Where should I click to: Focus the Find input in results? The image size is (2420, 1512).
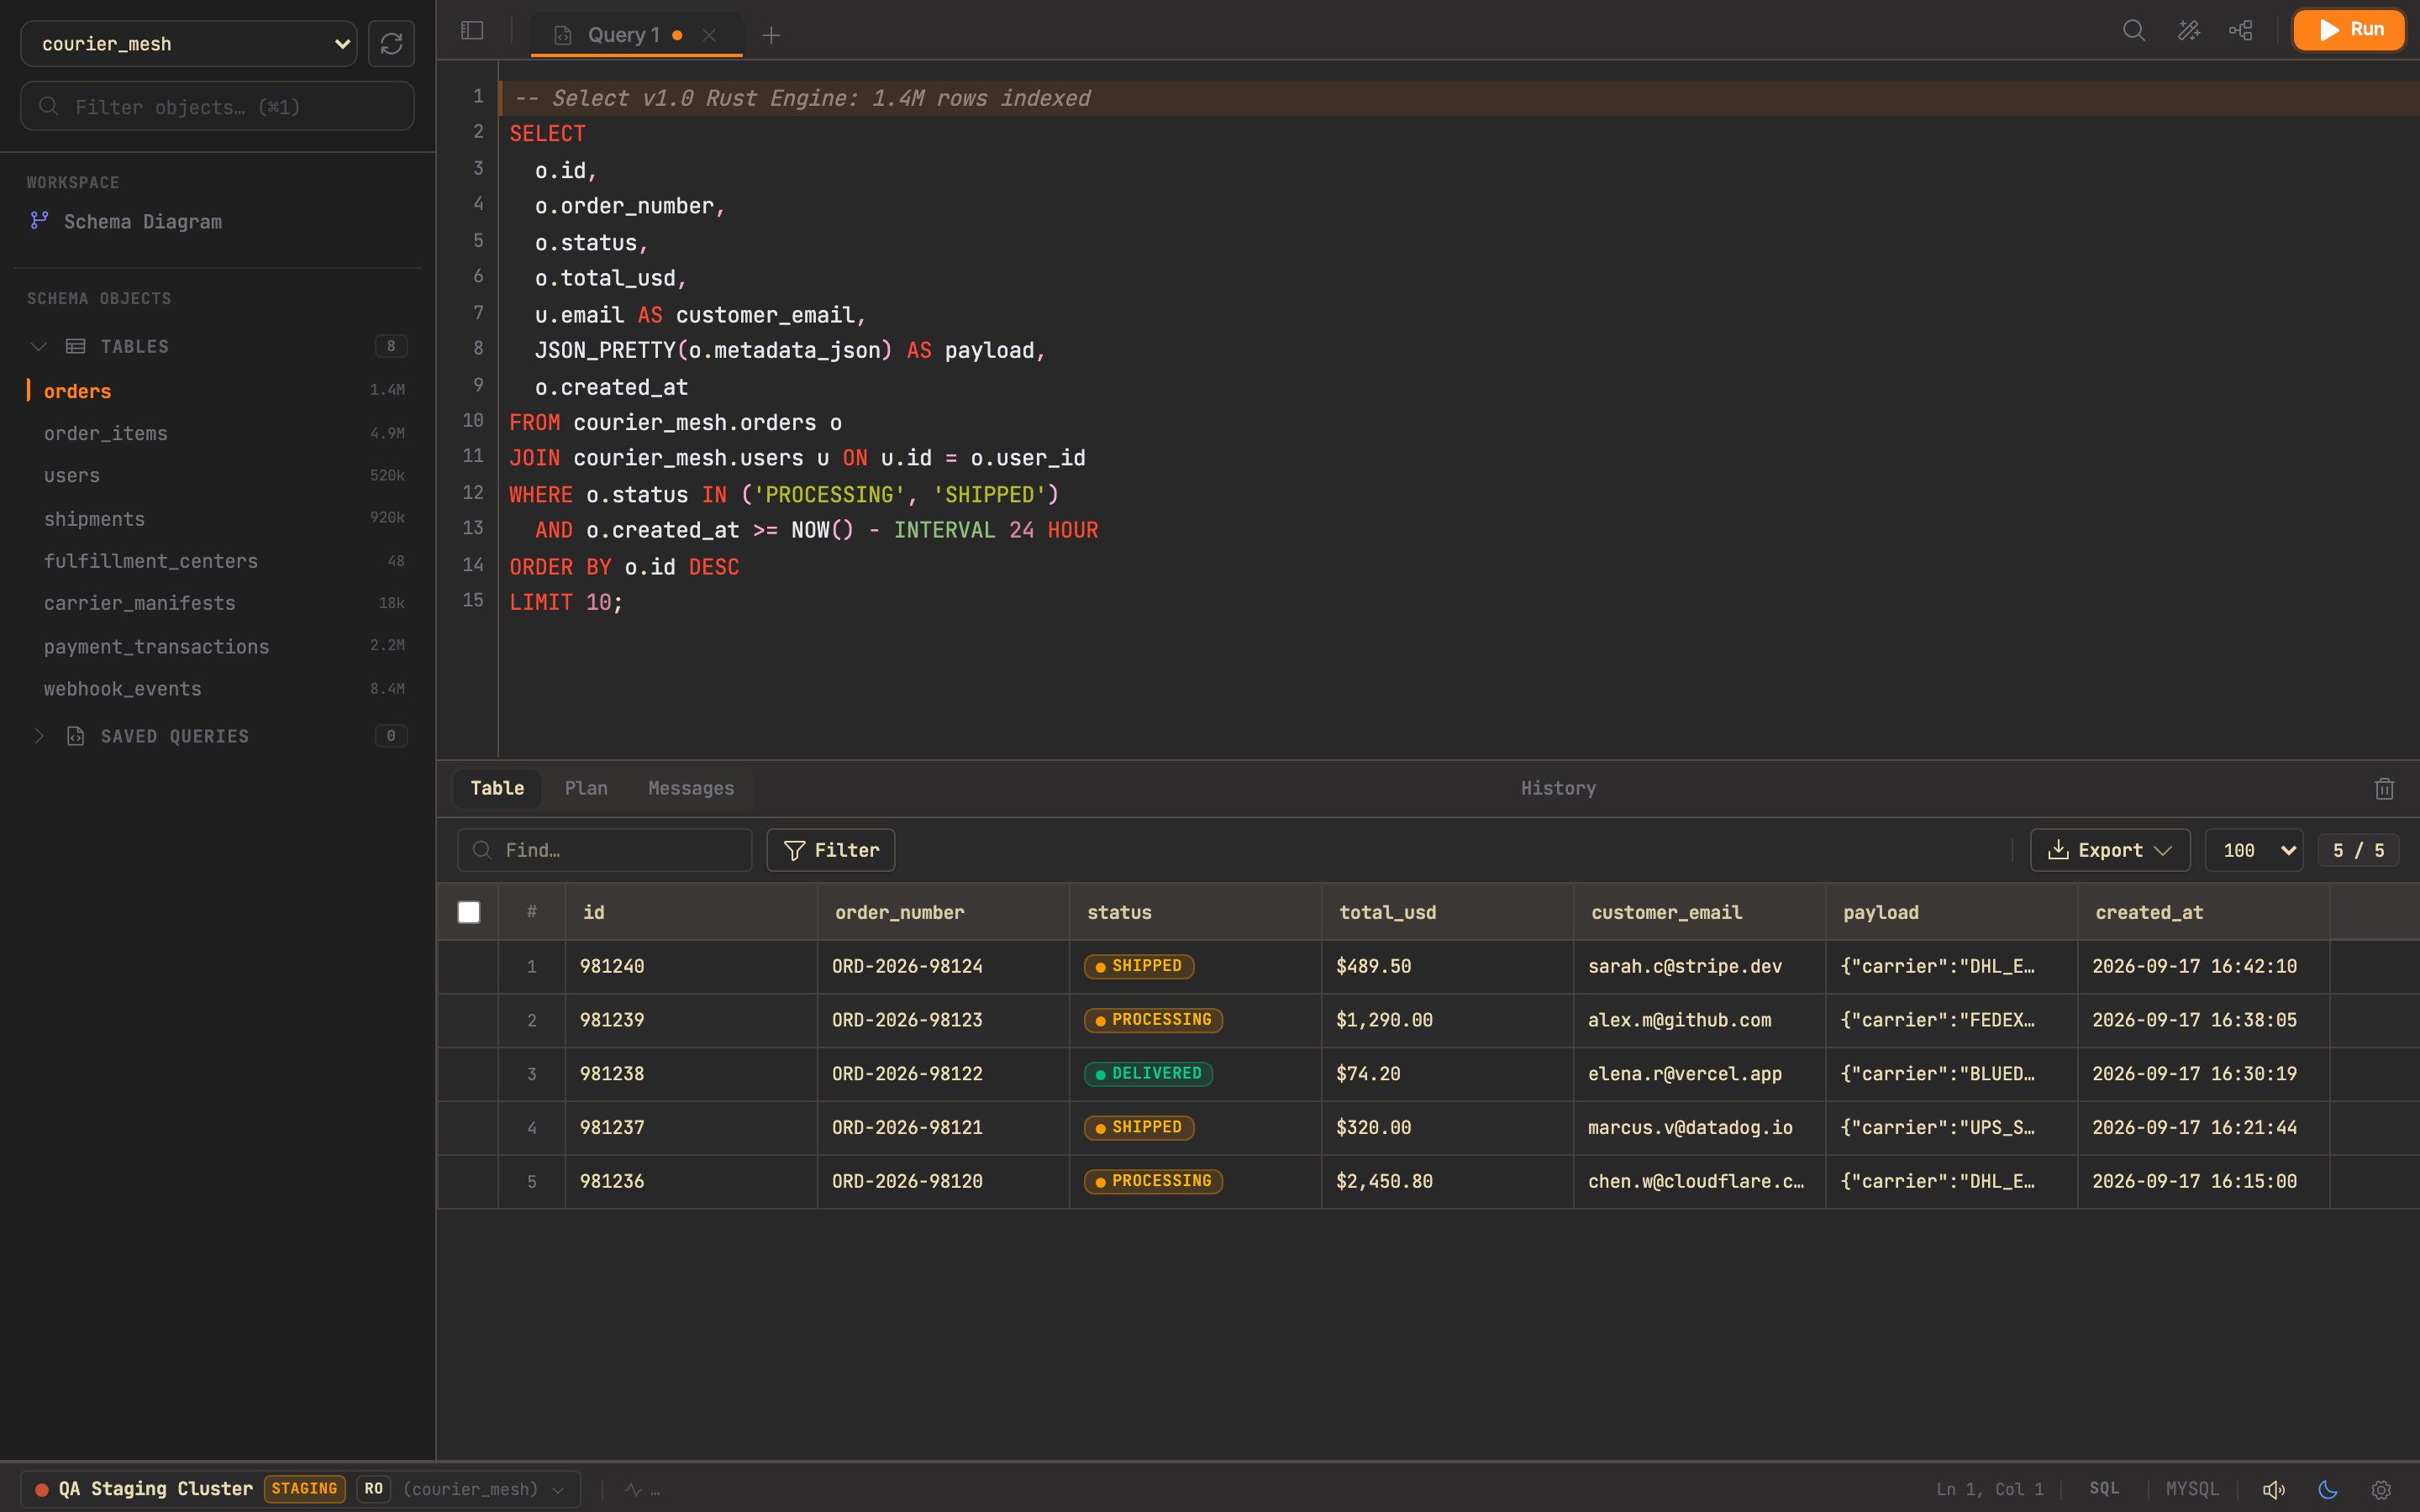pos(605,850)
